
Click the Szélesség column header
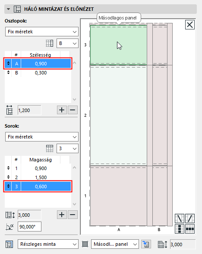pos(41,55)
